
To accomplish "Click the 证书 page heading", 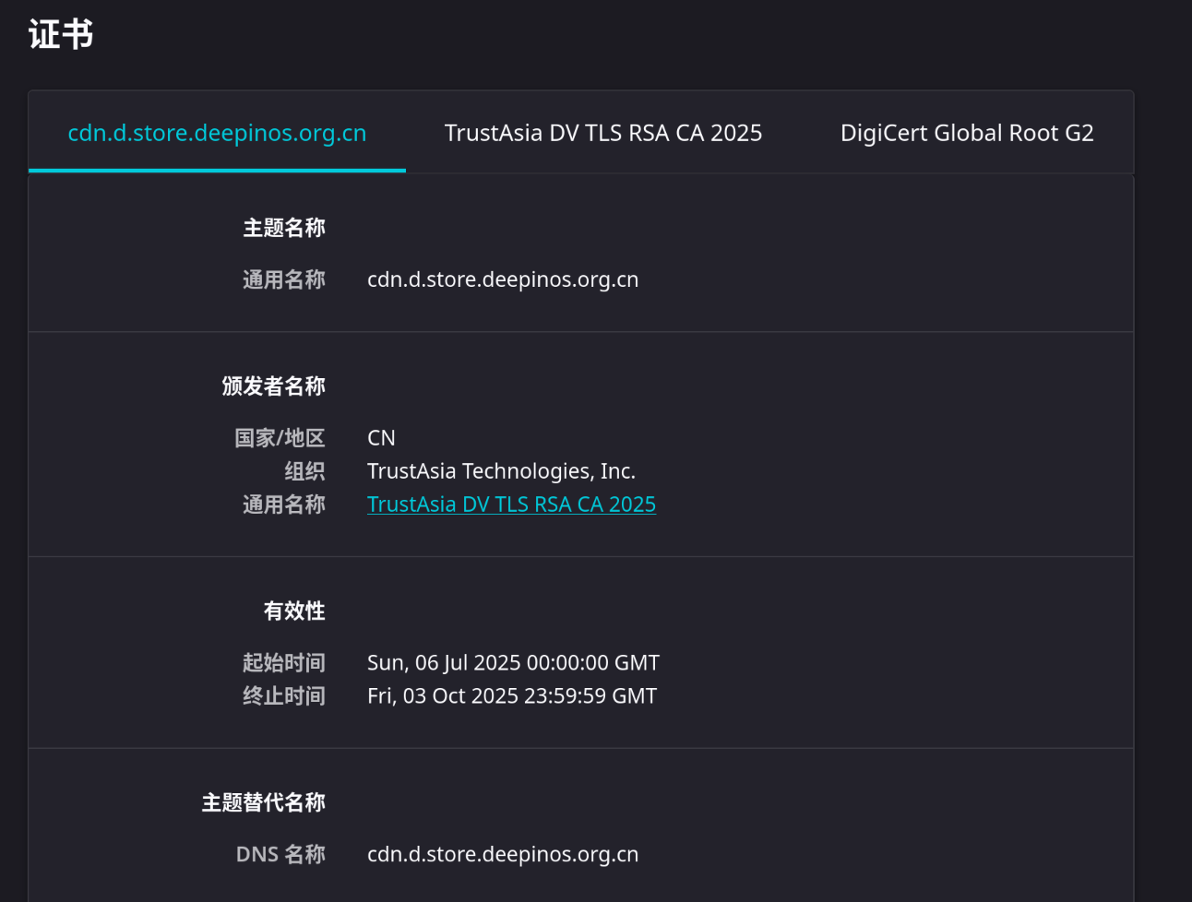I will point(61,35).
